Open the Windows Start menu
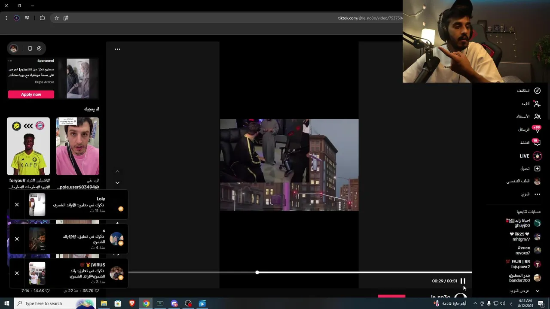This screenshot has height=309, width=550. [x=7, y=303]
